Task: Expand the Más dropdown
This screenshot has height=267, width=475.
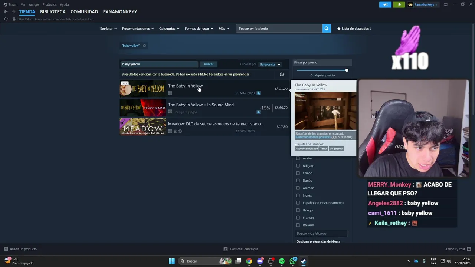Action: pyautogui.click(x=224, y=29)
